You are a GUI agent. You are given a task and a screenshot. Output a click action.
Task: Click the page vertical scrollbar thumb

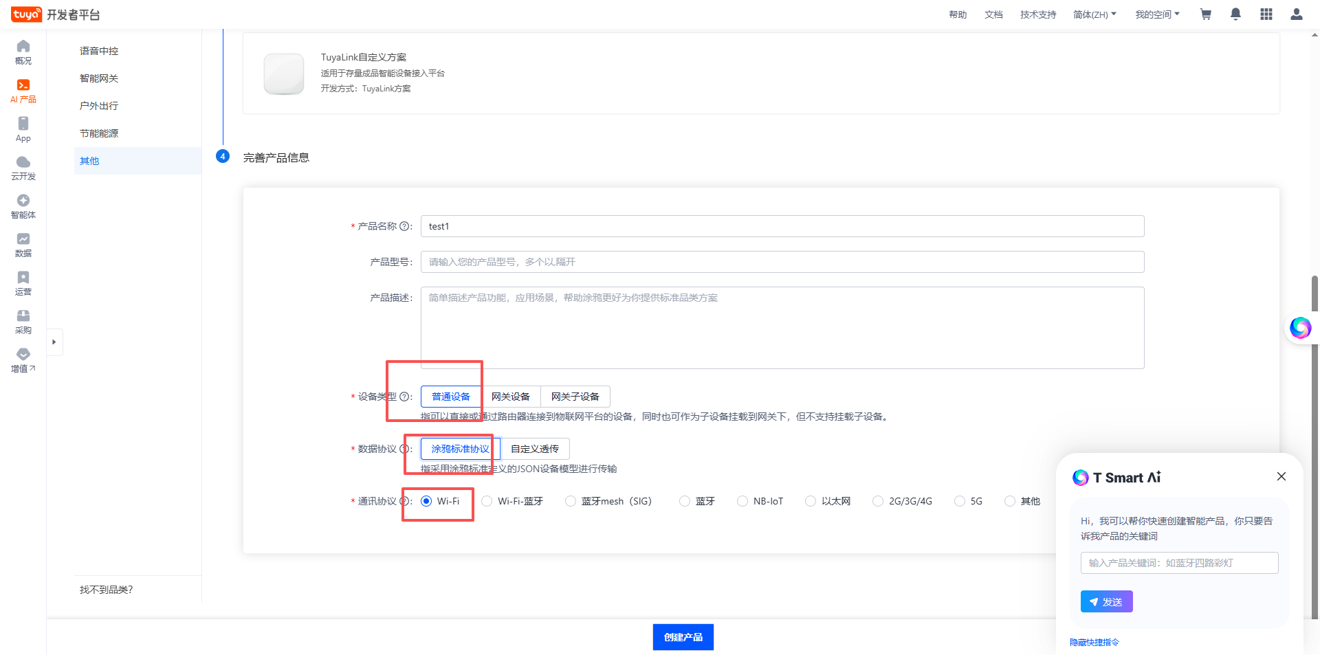pos(1314,447)
